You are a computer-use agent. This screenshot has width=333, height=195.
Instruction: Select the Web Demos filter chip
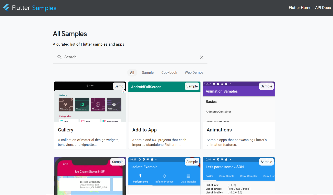(194, 73)
